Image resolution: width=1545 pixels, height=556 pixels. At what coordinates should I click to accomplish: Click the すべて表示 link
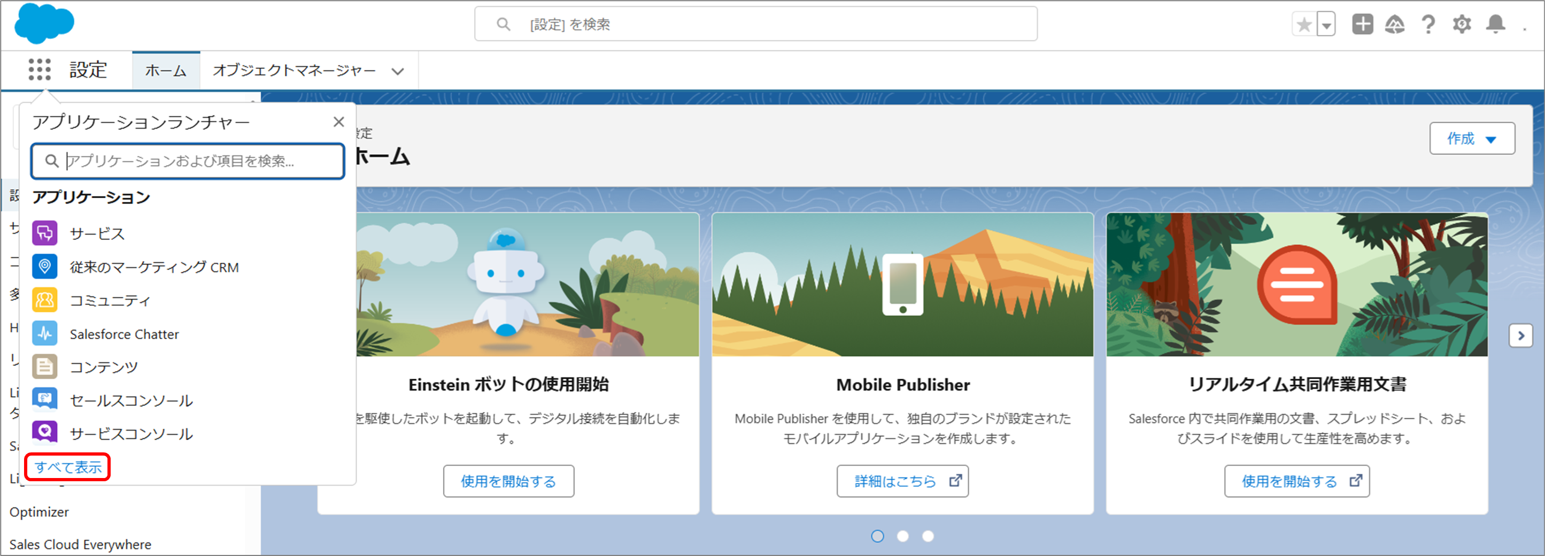click(68, 467)
